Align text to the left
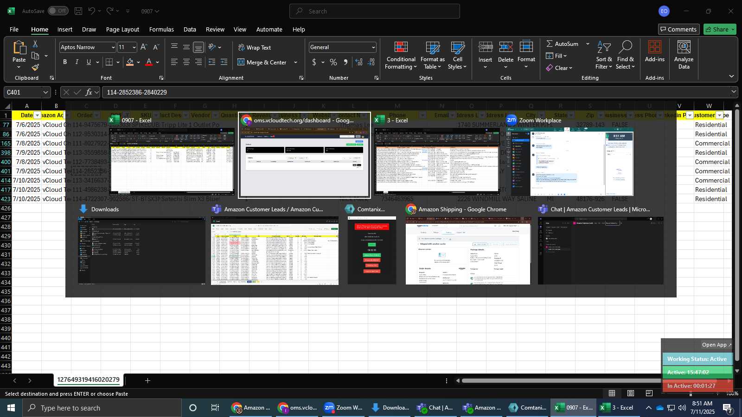The width and height of the screenshot is (742, 417). pos(174,62)
